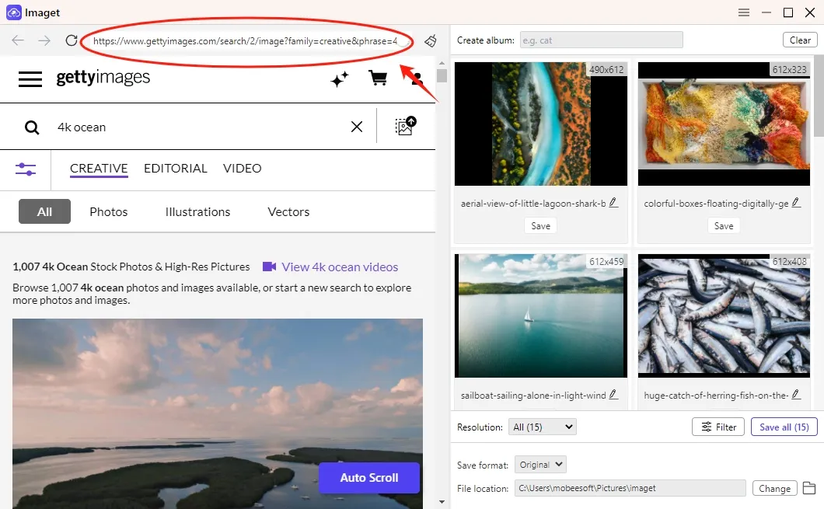Open the Save format dropdown set to Original
Image resolution: width=824 pixels, height=509 pixels.
pyautogui.click(x=540, y=464)
